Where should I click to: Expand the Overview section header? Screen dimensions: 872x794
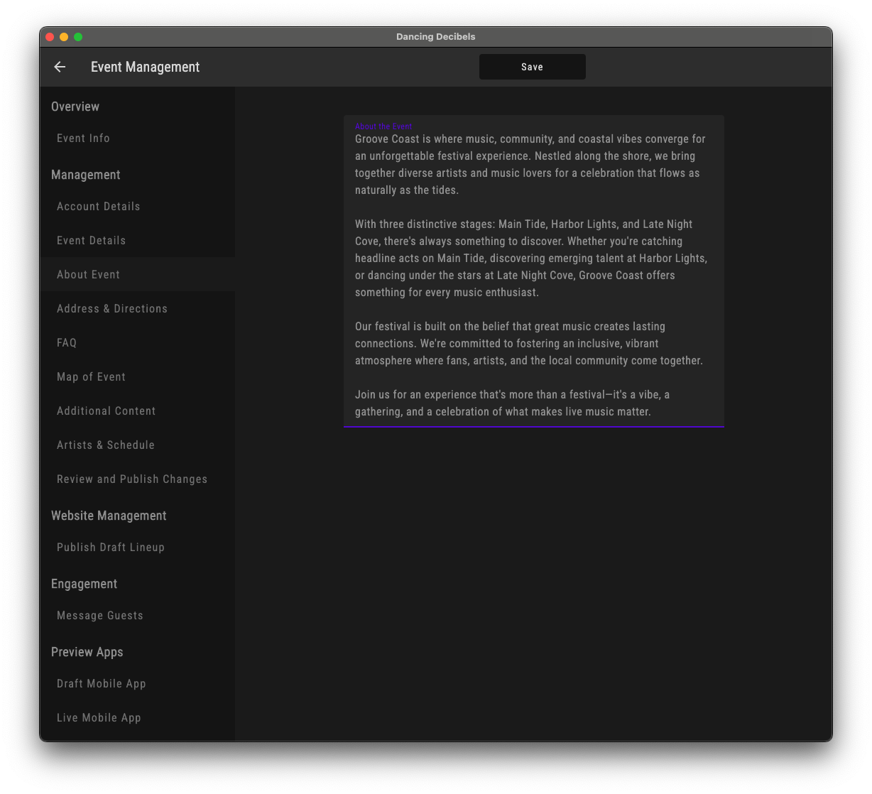click(x=75, y=107)
